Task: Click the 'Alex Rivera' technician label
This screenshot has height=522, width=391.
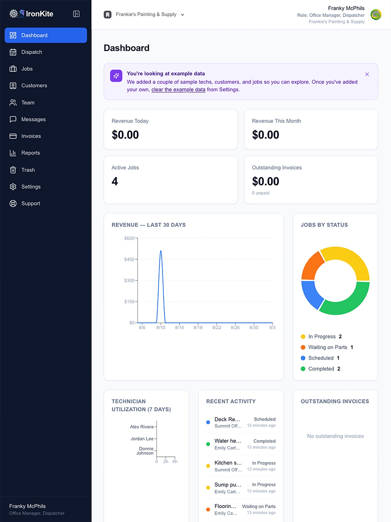Action: 142,427
